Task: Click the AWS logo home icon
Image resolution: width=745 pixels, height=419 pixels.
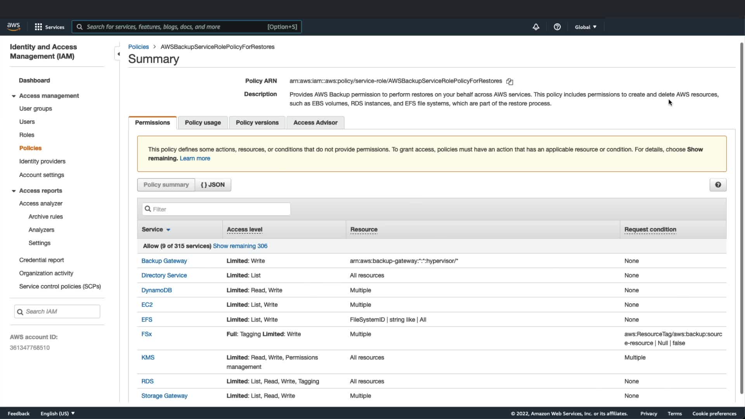Action: (x=14, y=26)
